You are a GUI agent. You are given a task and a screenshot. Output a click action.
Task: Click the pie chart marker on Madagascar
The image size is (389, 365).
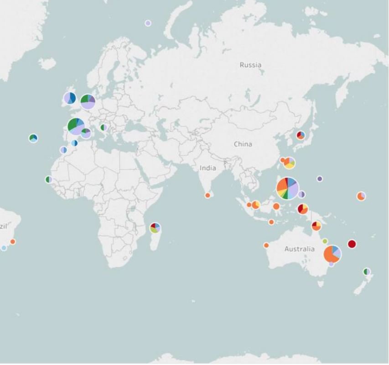[x=155, y=227]
